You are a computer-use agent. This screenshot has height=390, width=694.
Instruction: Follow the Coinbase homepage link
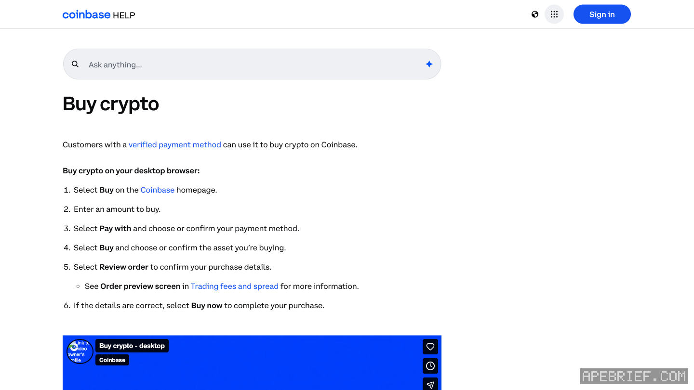[158, 190]
